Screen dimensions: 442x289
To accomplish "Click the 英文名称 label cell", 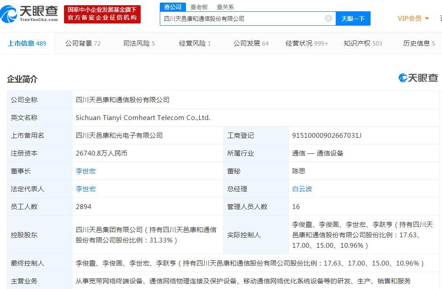I will click(40, 118).
